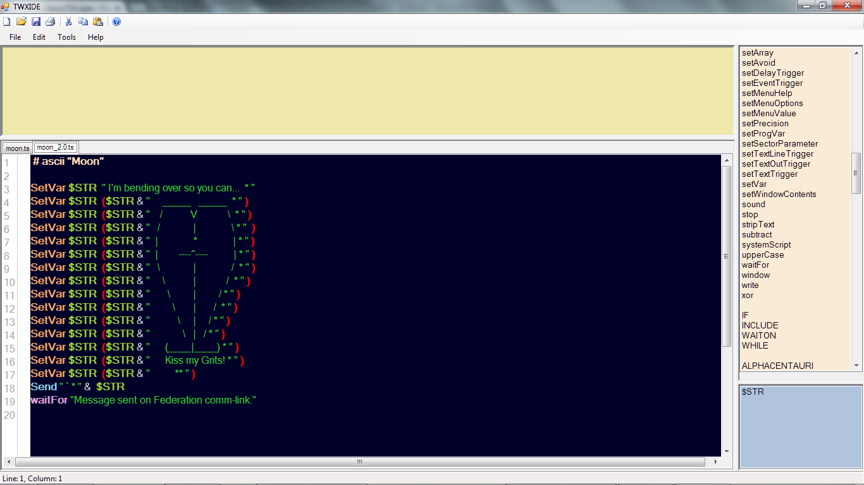Switch to the moon_2.0.ts tab
864x485 pixels.
54,147
